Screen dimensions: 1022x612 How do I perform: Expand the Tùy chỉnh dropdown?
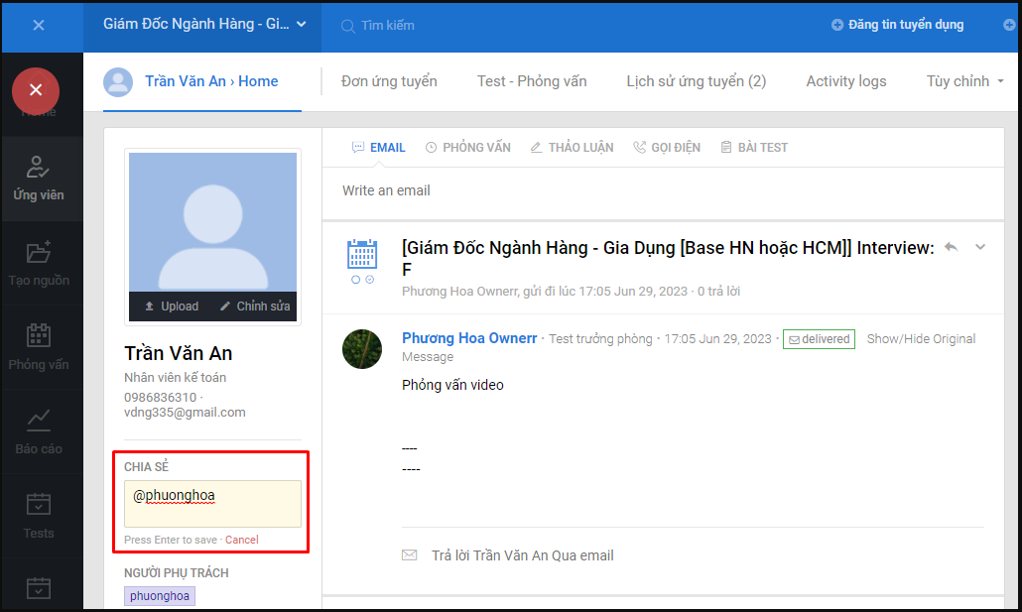(964, 81)
